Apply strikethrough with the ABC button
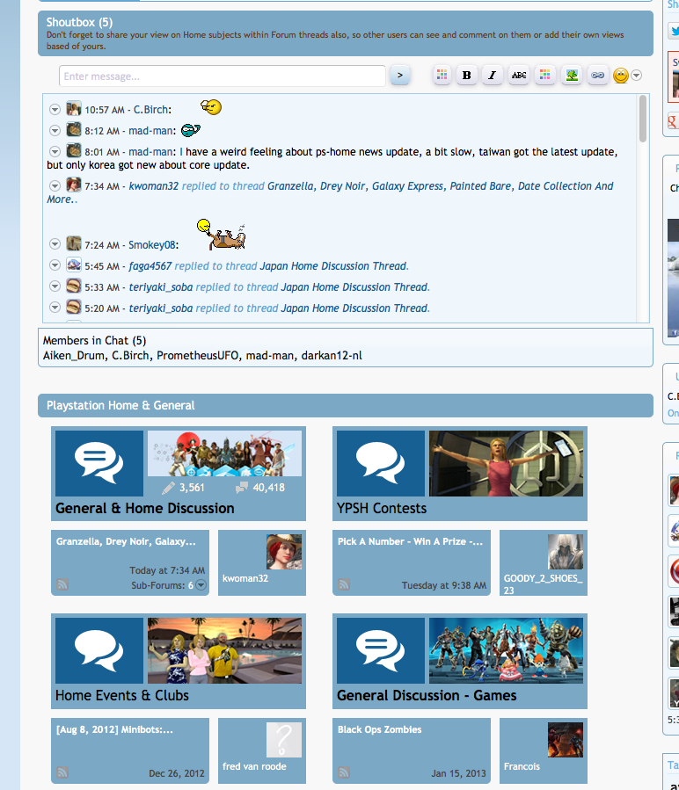This screenshot has height=790, width=679. tap(519, 76)
